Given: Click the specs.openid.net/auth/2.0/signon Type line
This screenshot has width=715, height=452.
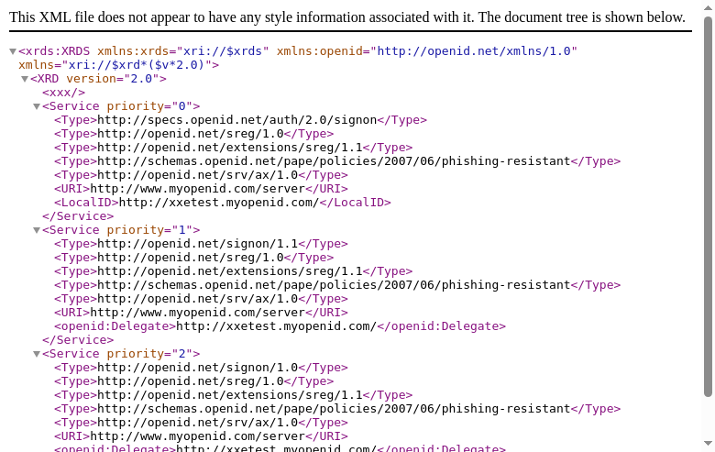Looking at the screenshot, I should click(240, 120).
